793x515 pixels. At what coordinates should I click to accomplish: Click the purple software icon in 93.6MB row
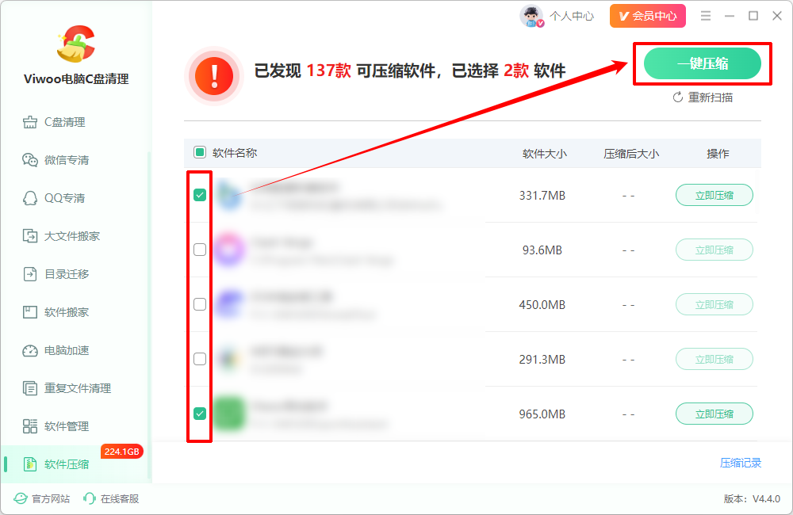tap(229, 250)
